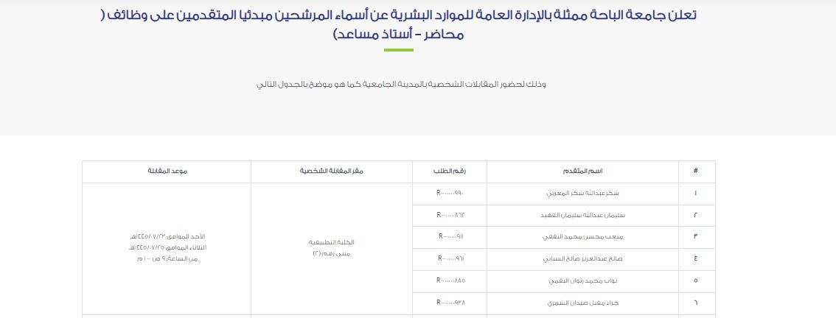Click the '#' column header

695,171
